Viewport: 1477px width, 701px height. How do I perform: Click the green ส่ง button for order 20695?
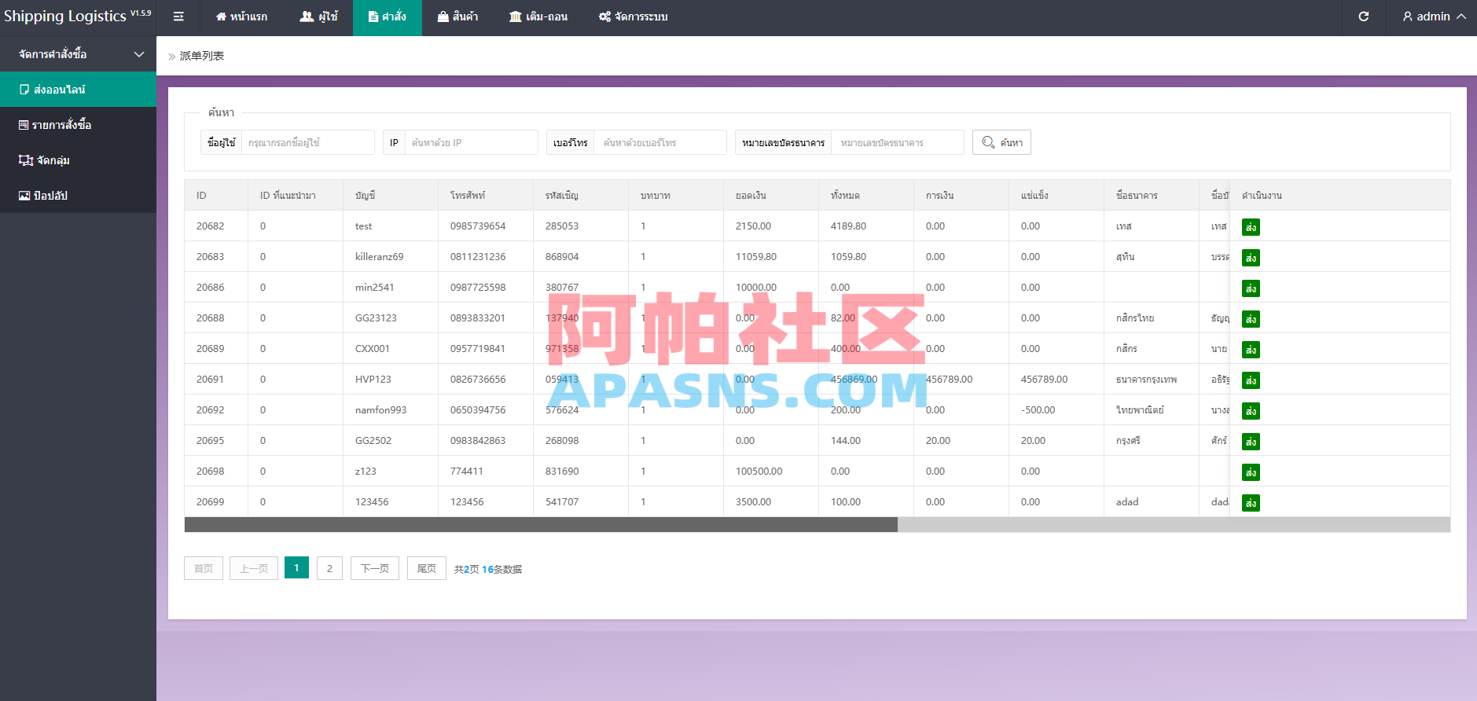1251,442
